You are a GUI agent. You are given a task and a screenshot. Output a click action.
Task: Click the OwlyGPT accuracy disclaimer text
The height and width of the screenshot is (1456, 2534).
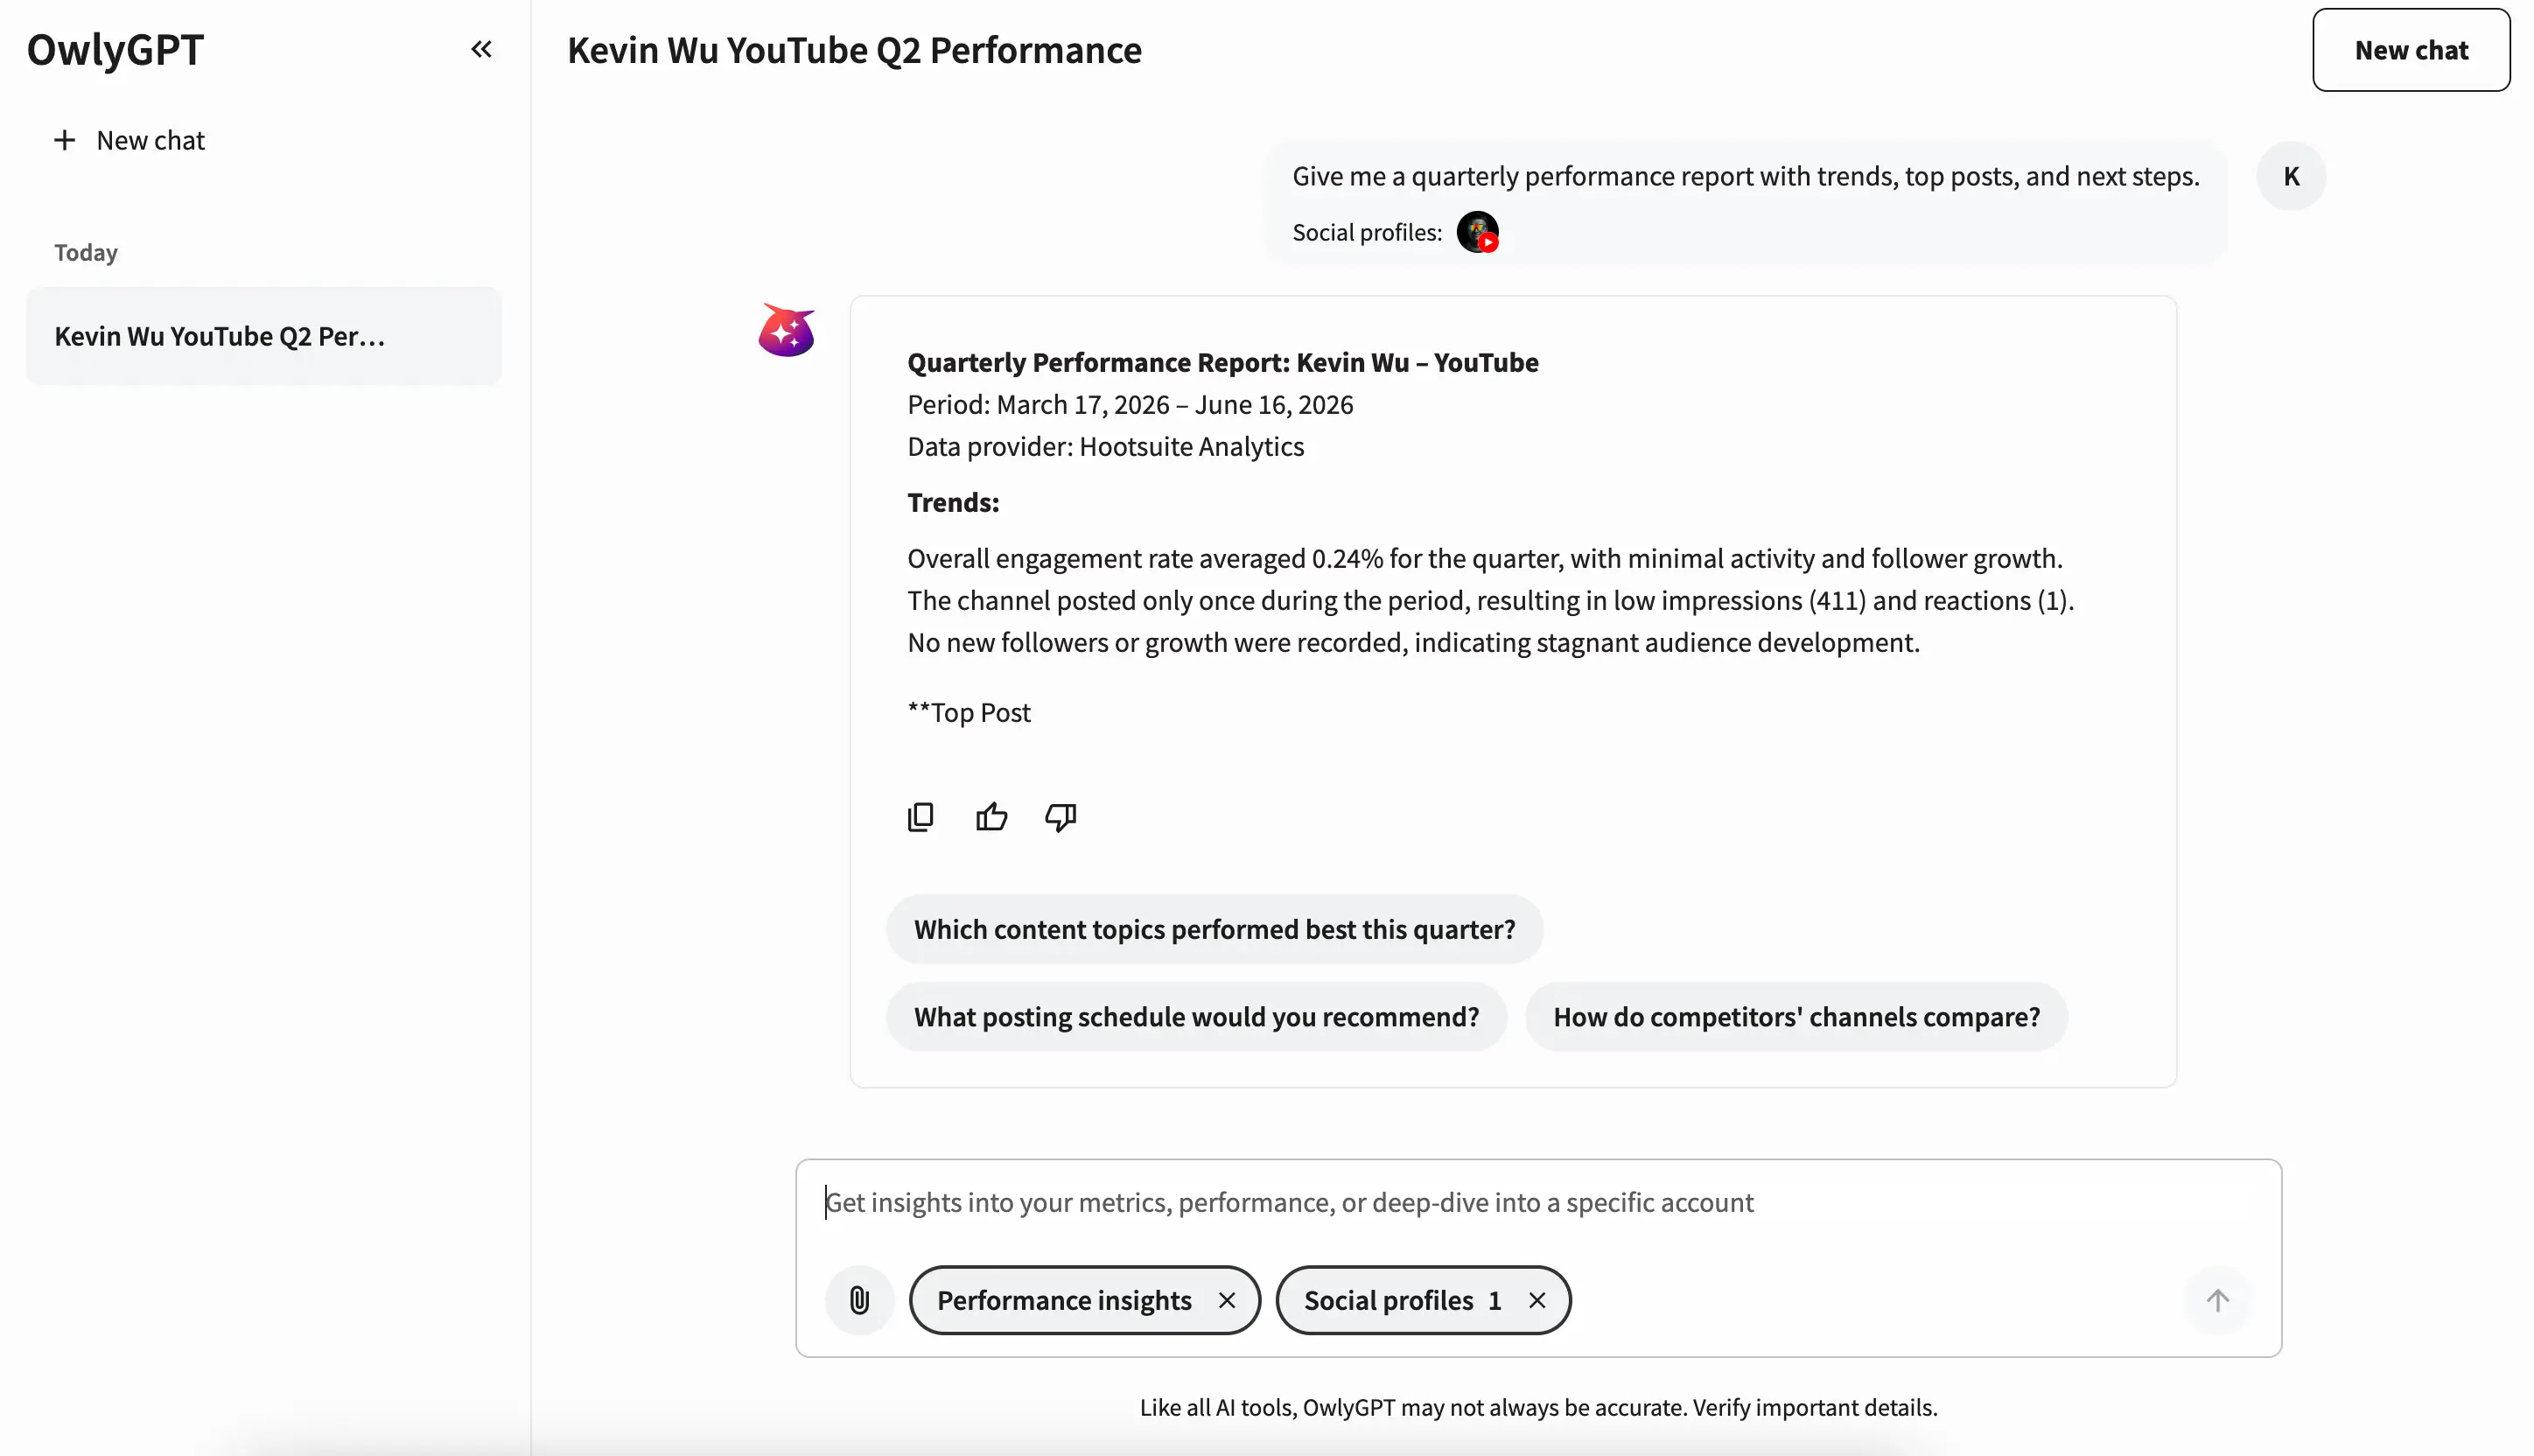coord(1538,1408)
